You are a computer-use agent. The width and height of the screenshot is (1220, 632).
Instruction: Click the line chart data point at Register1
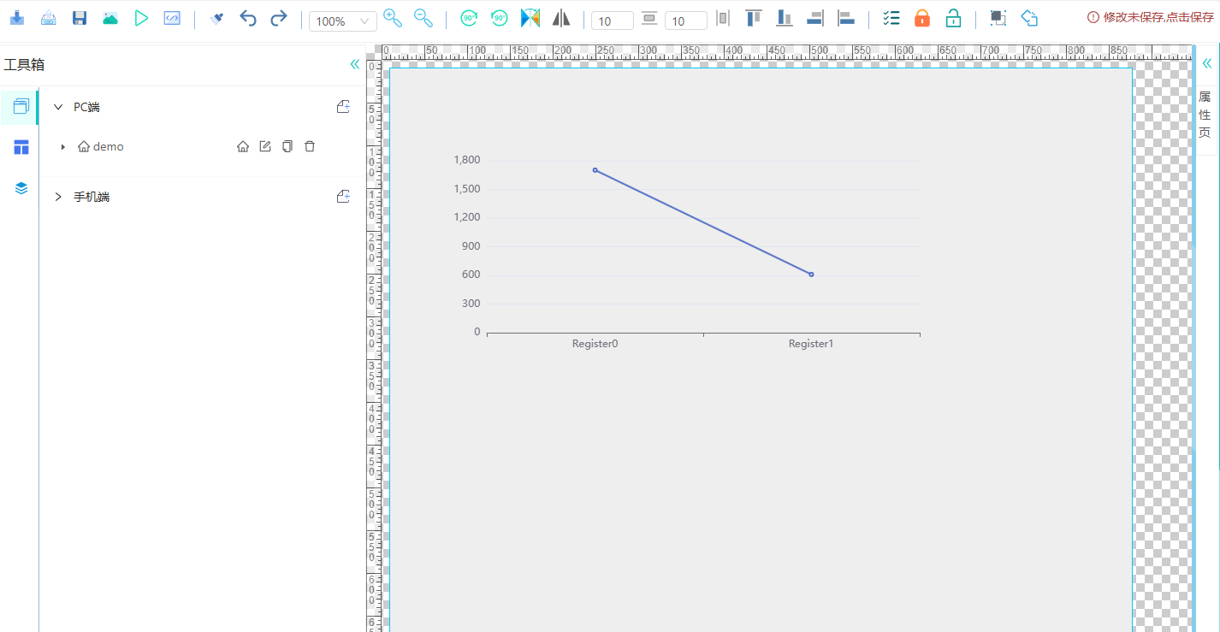pyautogui.click(x=811, y=275)
